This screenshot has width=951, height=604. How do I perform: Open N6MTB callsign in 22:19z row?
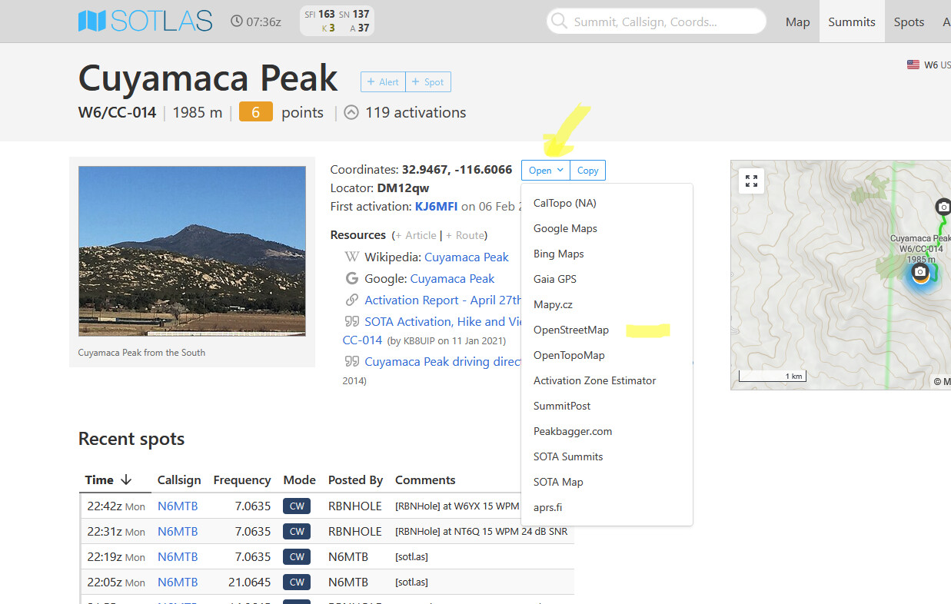178,556
